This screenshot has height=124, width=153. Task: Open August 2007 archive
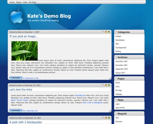[x=120, y=73]
